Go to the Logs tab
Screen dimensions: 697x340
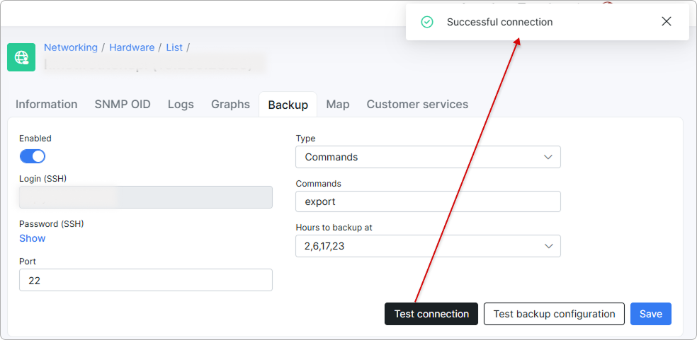tap(181, 105)
